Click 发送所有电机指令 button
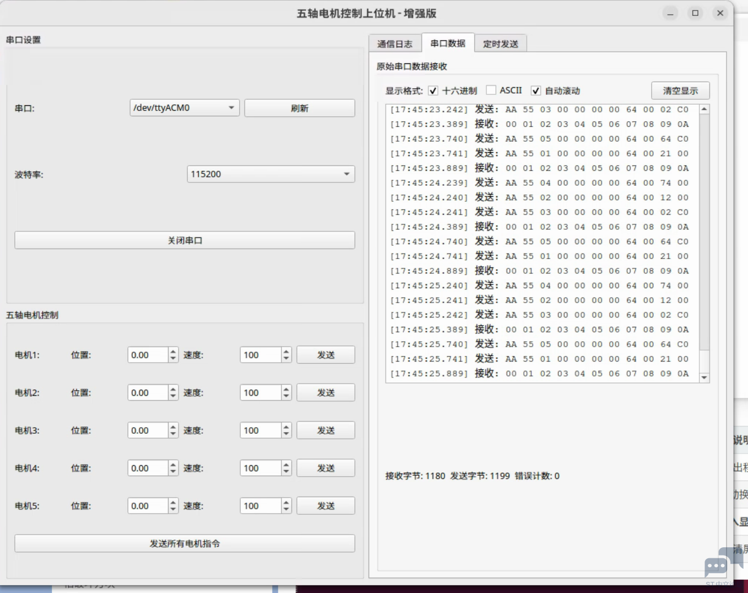Screen dimensions: 748x593 click(185, 543)
